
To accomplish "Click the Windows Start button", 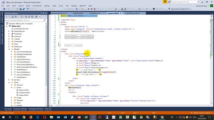I will 3,117.
